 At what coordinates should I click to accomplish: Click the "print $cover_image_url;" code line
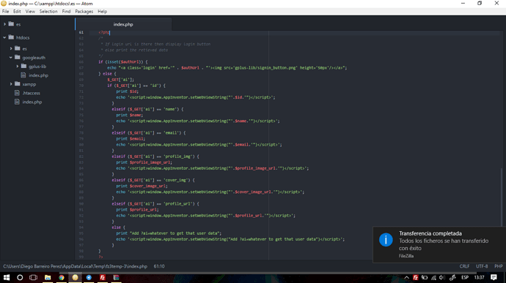click(142, 186)
